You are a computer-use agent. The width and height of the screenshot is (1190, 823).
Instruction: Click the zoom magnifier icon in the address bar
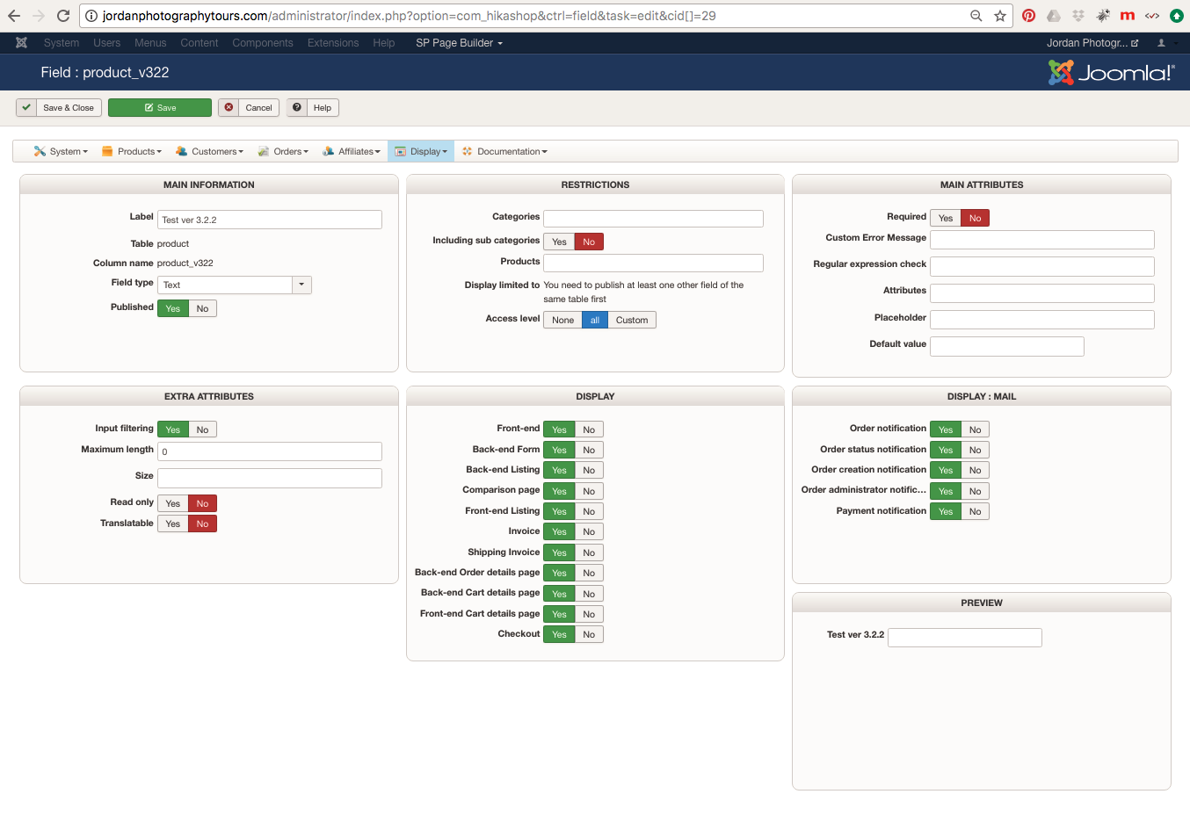click(x=976, y=16)
